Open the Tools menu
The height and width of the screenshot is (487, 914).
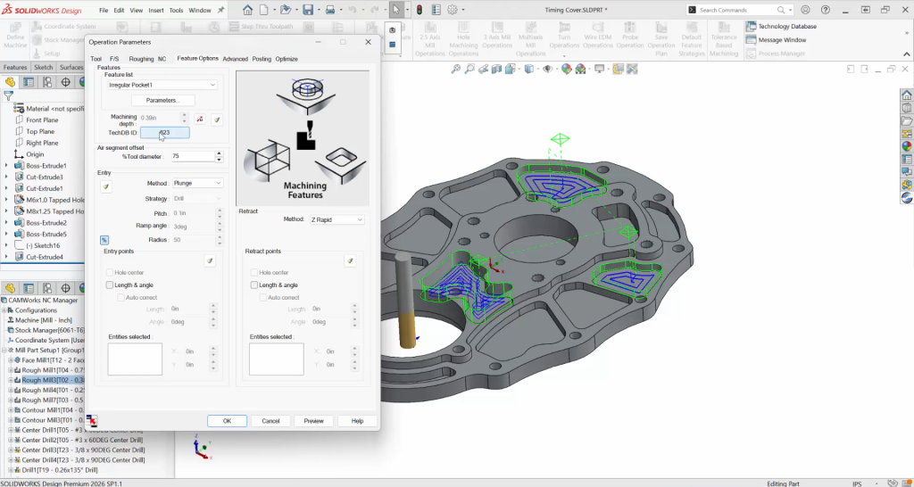(x=176, y=11)
